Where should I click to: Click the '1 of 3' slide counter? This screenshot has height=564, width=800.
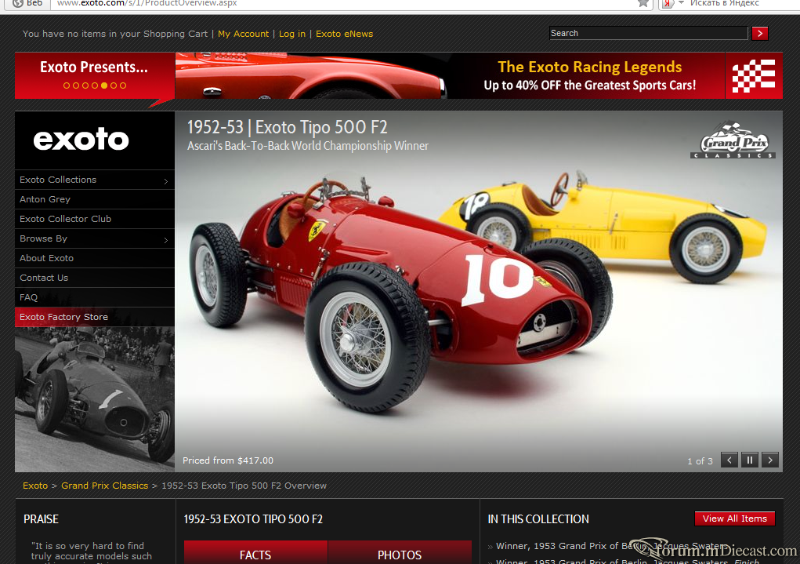700,460
